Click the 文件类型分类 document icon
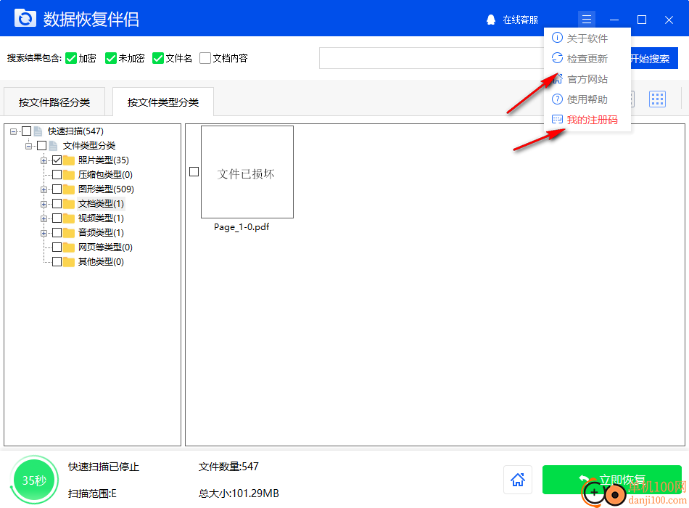Viewport: 689px width, 508px height. click(53, 145)
